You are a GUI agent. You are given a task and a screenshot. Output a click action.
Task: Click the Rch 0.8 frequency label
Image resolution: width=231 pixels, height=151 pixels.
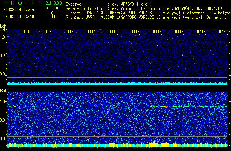(x=3, y=138)
